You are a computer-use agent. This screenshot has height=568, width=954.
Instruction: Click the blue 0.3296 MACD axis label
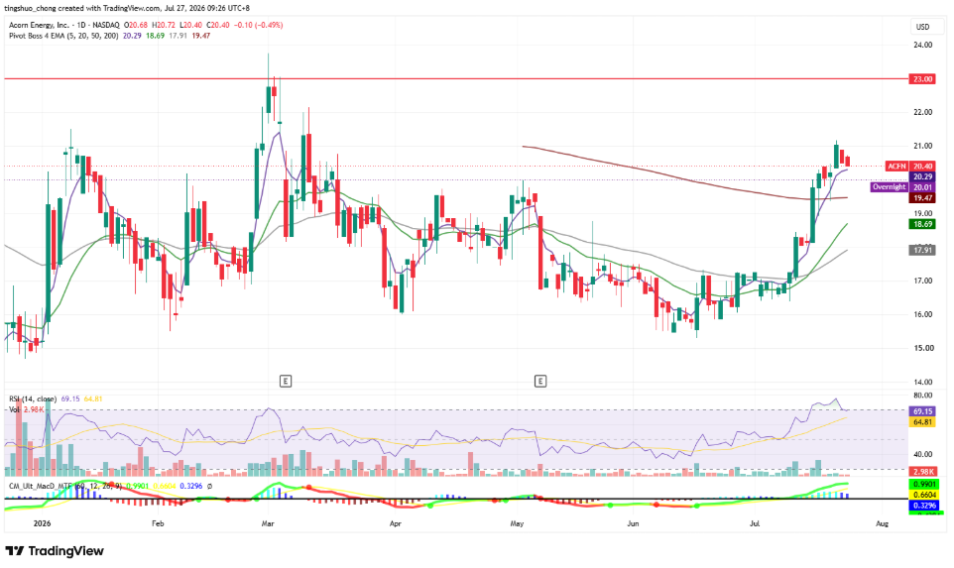coord(922,506)
